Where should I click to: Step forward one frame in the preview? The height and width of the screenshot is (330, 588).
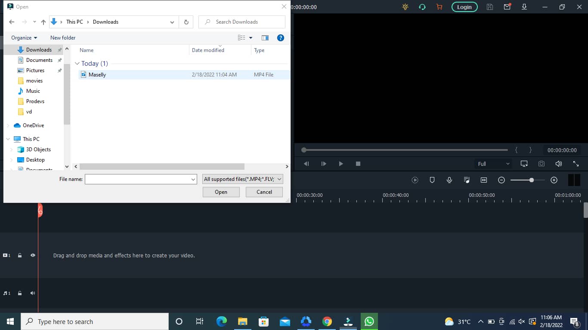click(324, 164)
